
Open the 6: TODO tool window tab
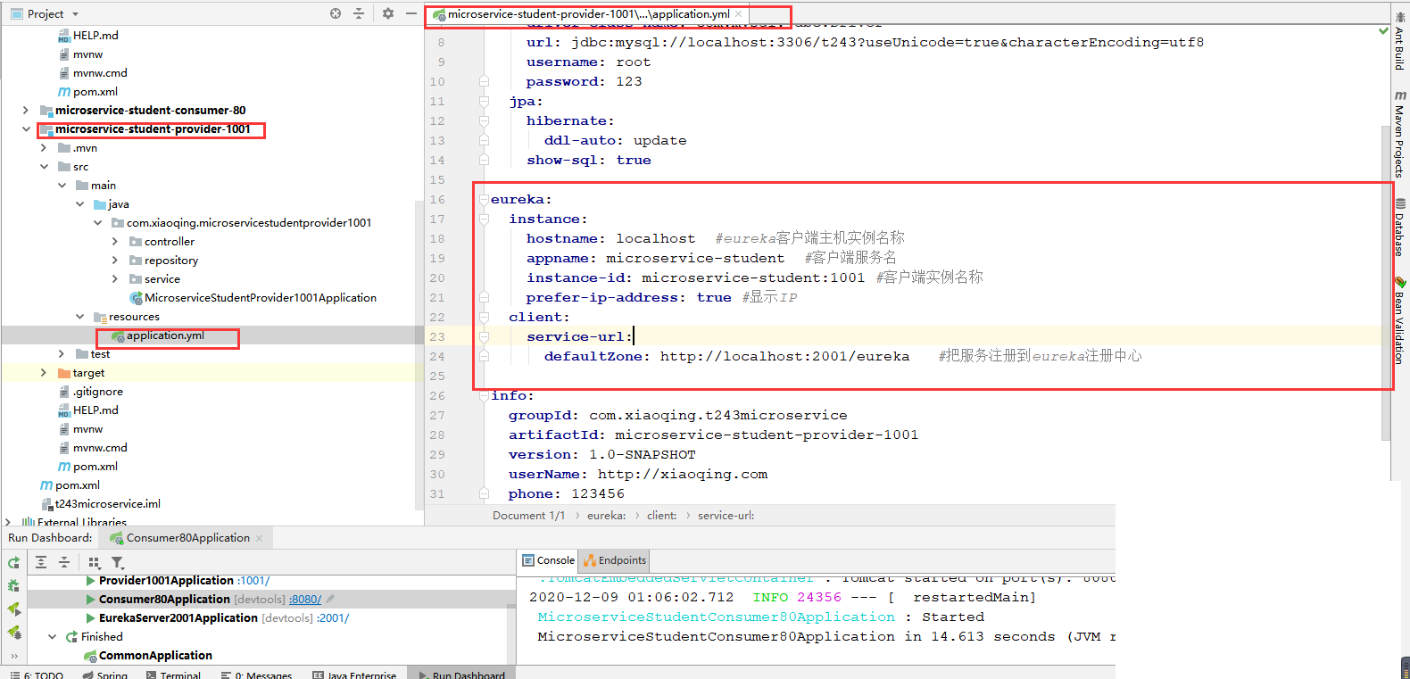[36, 675]
